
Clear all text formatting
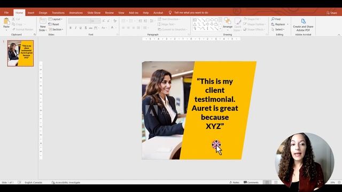click(115, 21)
